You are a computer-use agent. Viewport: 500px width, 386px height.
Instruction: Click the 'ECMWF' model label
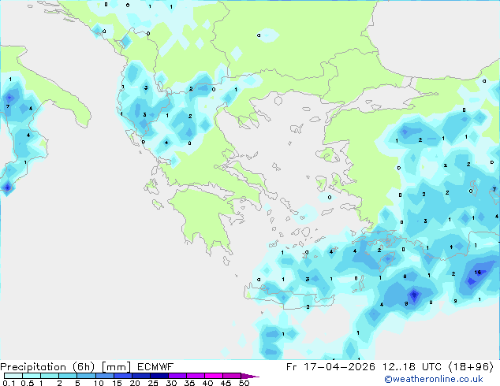pos(155,367)
